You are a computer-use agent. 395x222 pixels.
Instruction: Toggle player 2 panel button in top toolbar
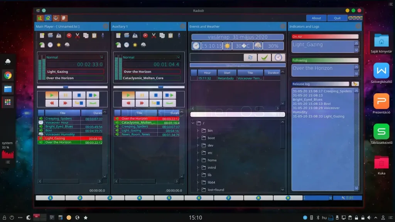coord(48,18)
